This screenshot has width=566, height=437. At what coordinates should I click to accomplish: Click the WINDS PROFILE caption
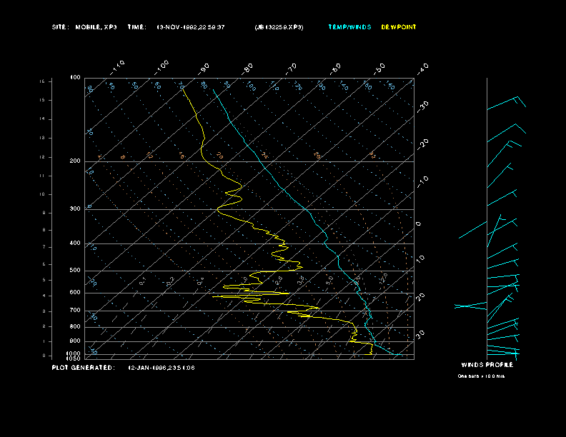coord(487,365)
